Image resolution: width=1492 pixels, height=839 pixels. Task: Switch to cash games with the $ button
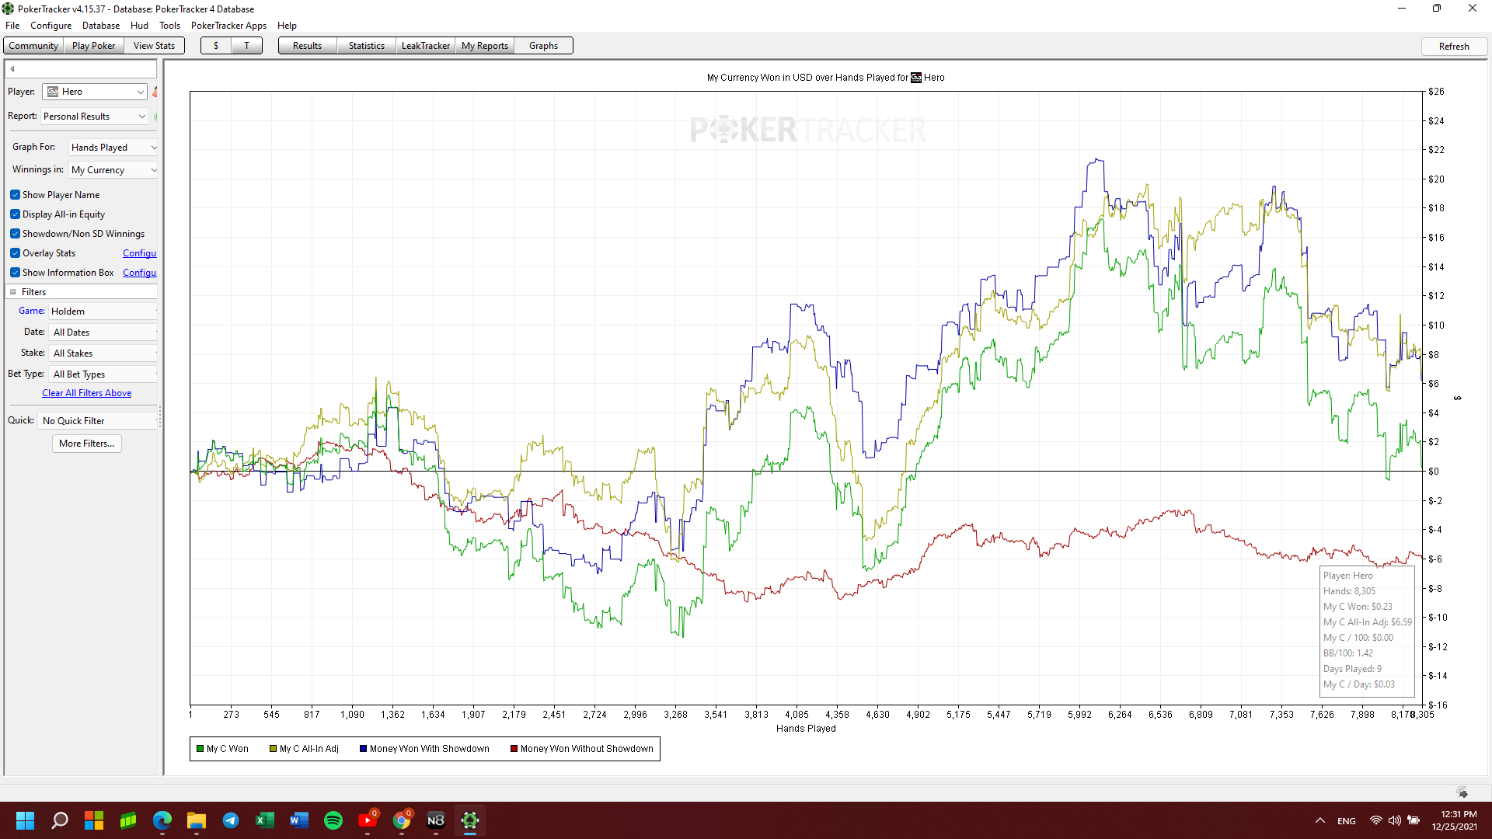coord(216,46)
